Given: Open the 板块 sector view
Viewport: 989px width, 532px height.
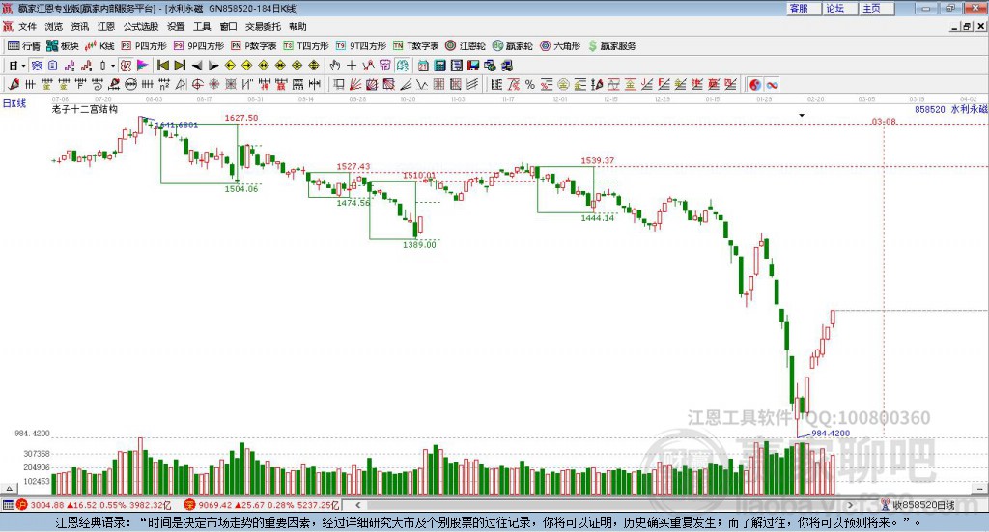Looking at the screenshot, I should click(63, 46).
